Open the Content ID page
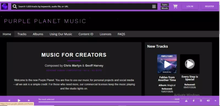220x106 pixels. [86, 34]
